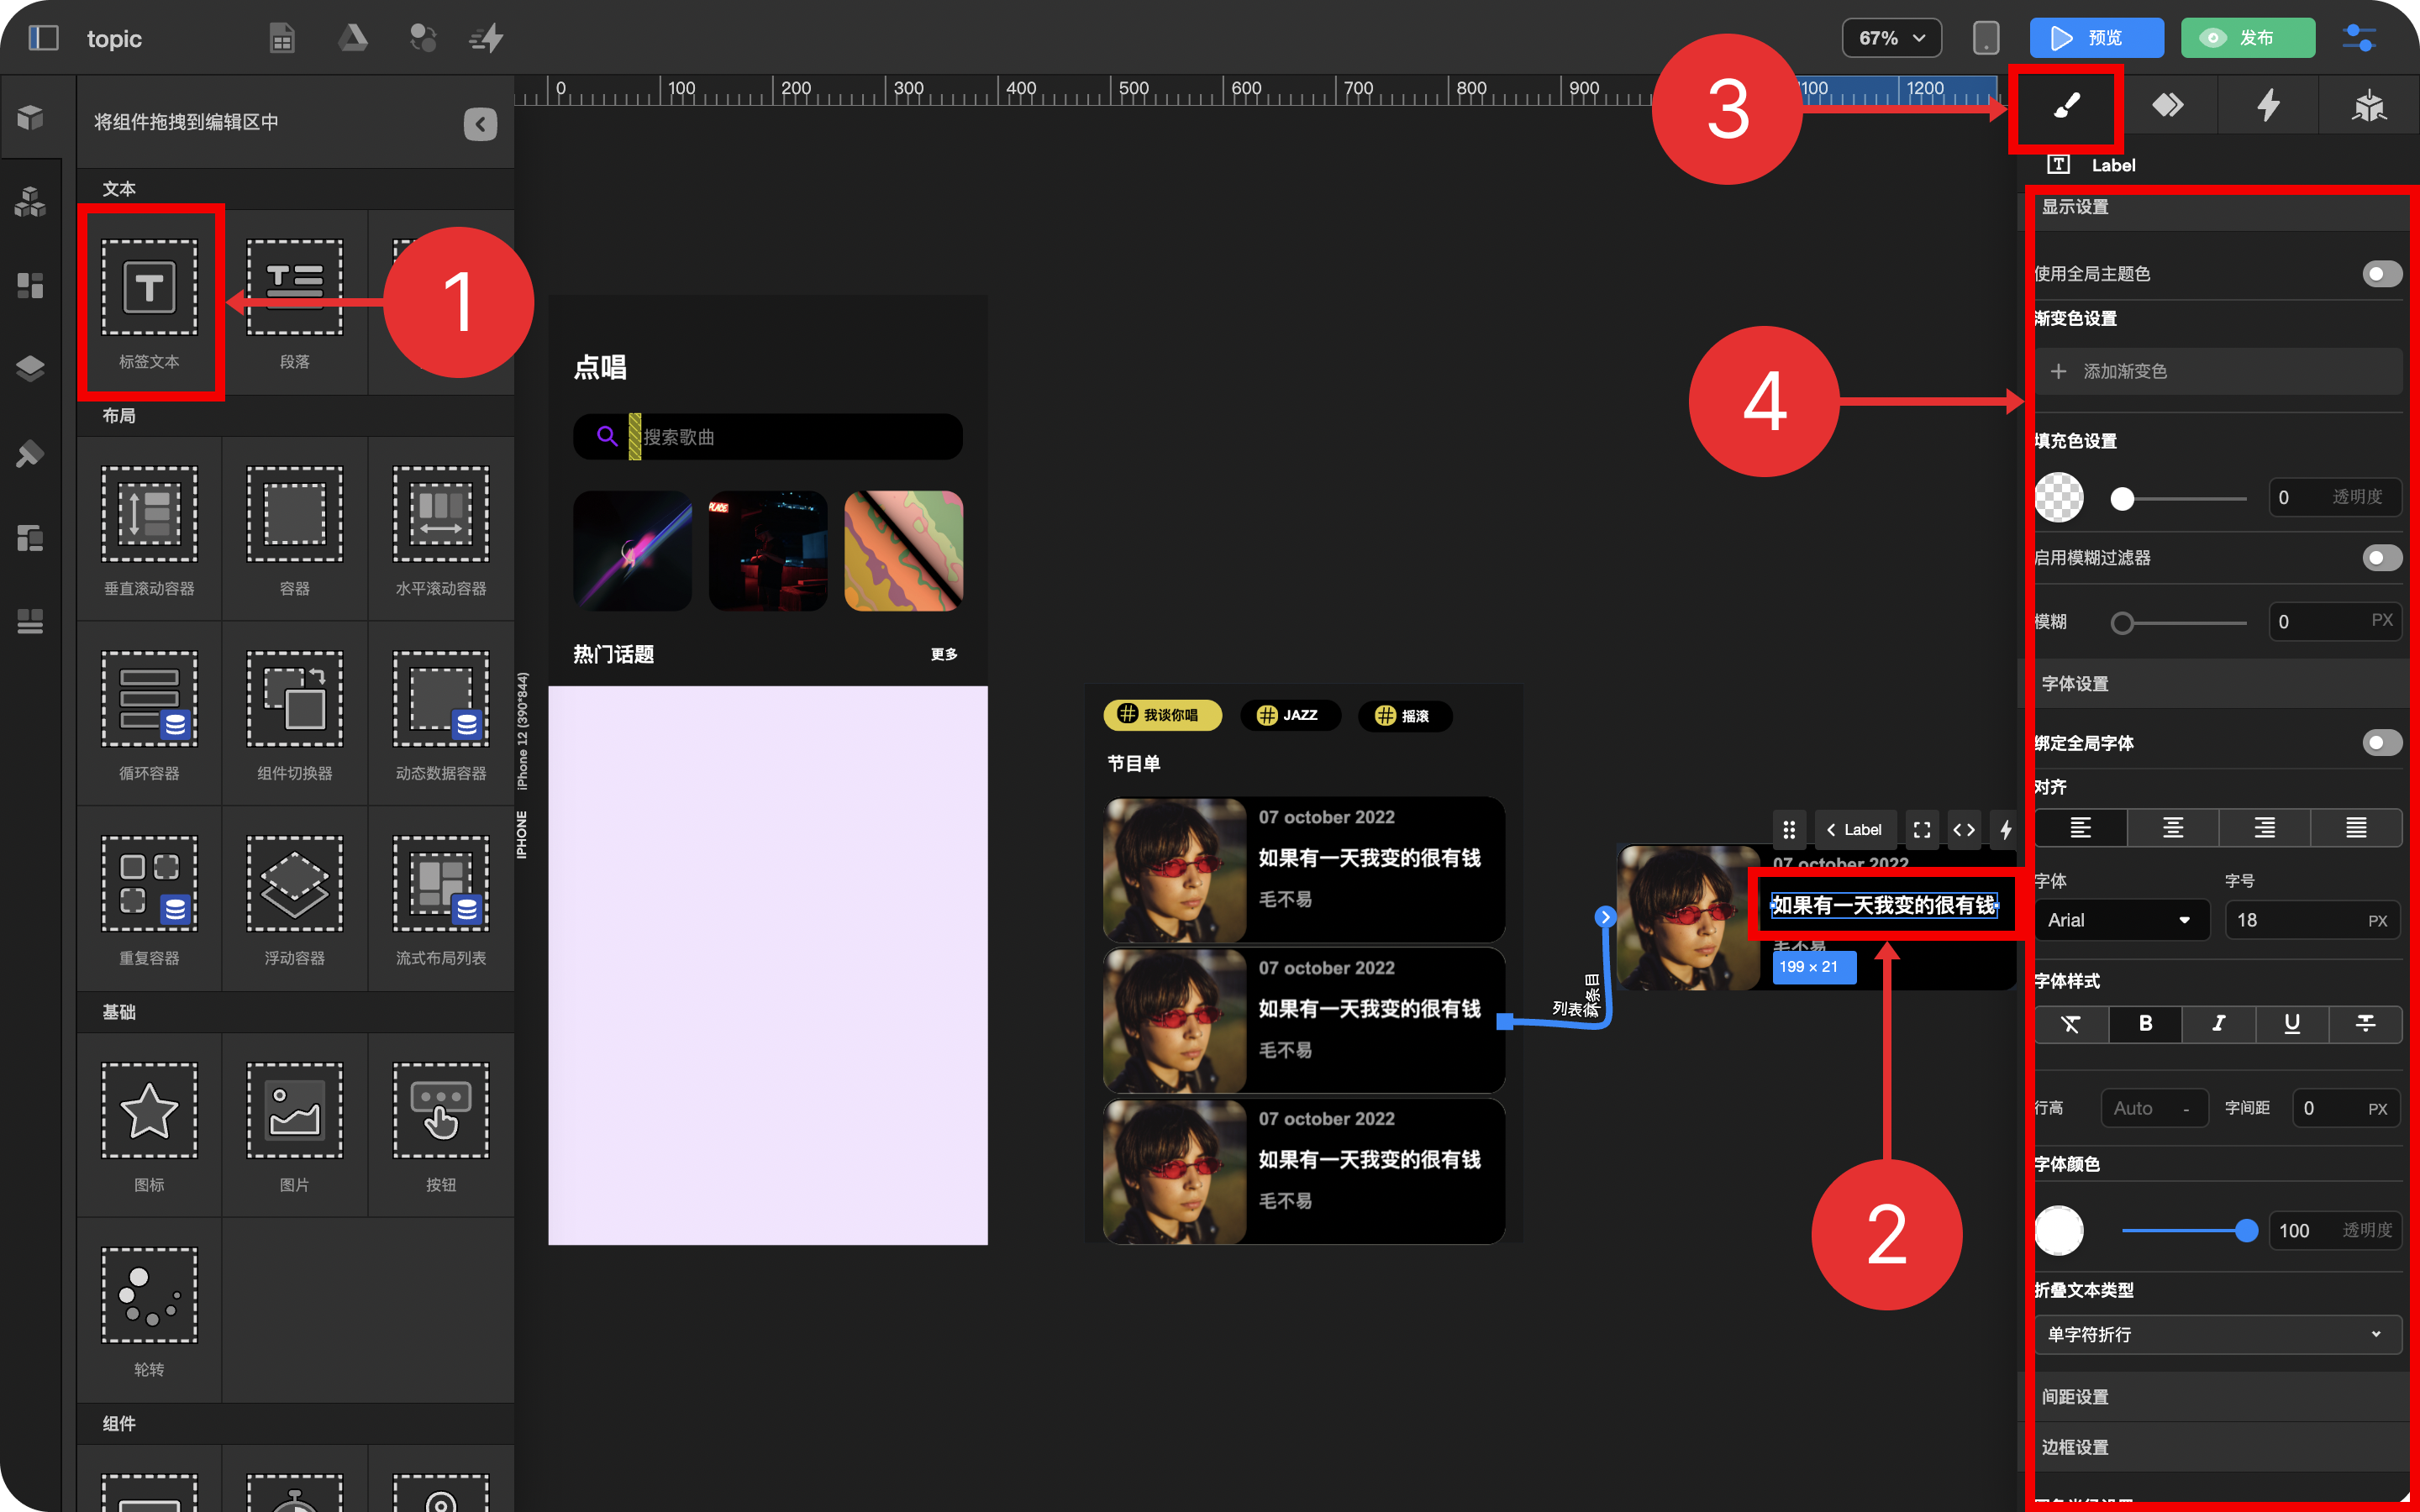Clear font style formatting button
The image size is (2420, 1512).
tap(2071, 1023)
